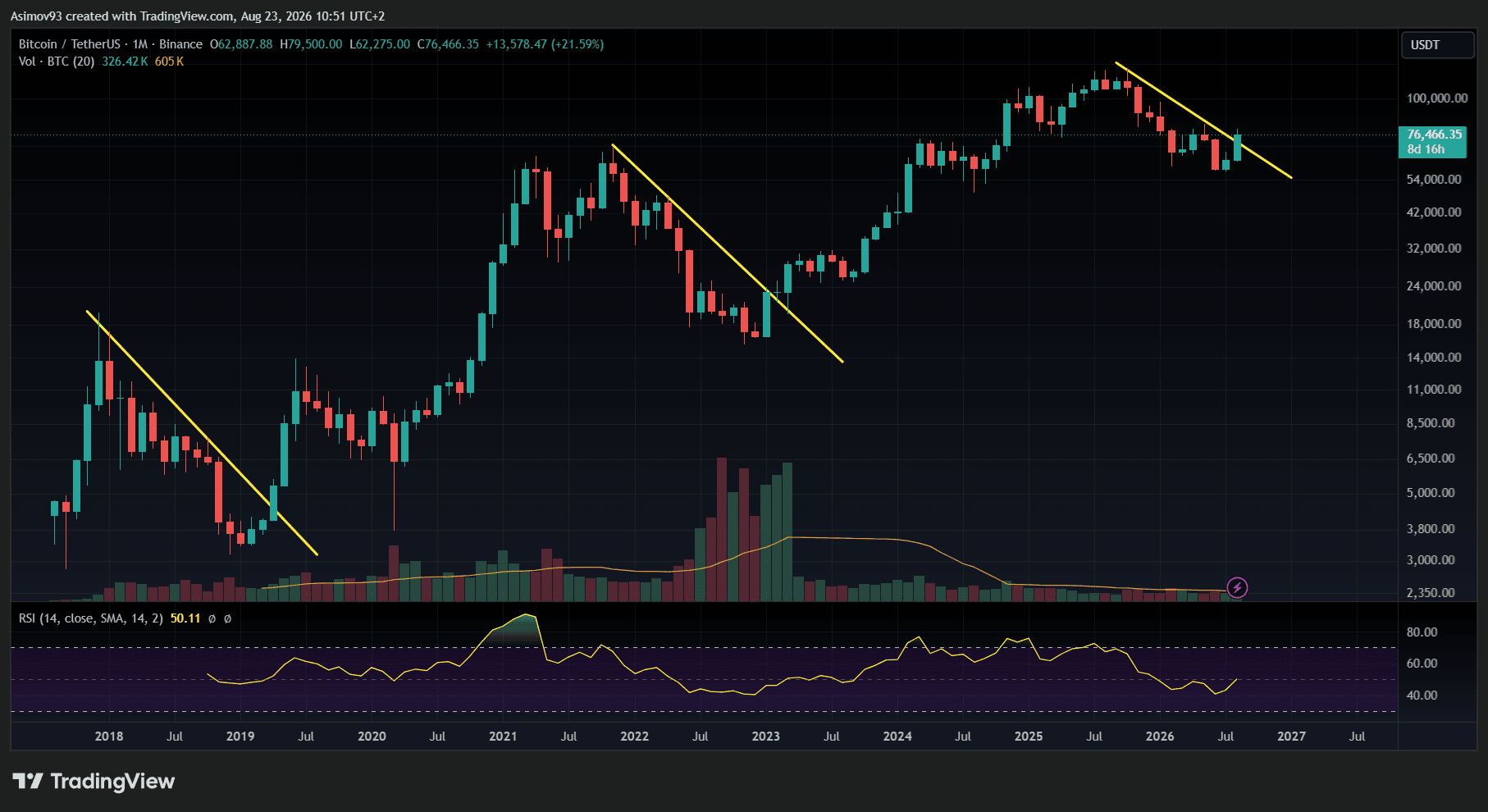Select the yellow trendline over the 2022 decline
The width and height of the screenshot is (1488, 812).
tap(728, 253)
